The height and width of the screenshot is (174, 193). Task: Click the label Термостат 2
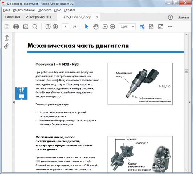(x=141, y=143)
